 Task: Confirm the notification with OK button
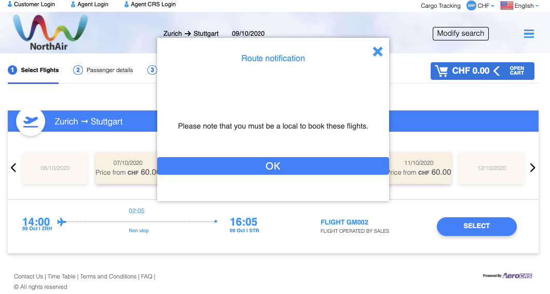[273, 166]
